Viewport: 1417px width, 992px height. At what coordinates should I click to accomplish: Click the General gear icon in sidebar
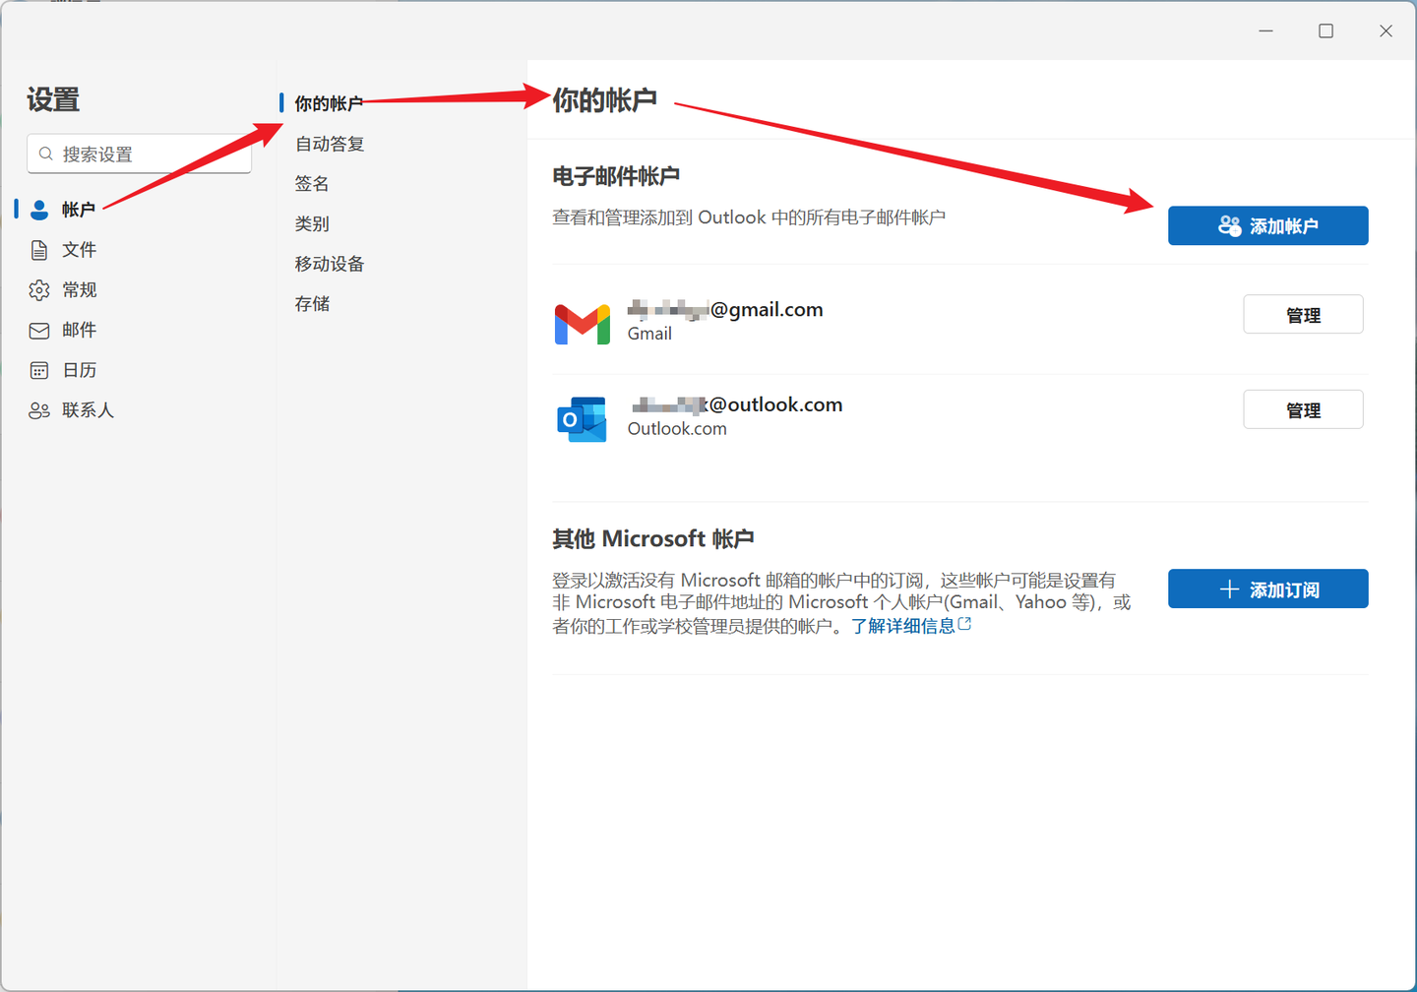click(x=39, y=290)
